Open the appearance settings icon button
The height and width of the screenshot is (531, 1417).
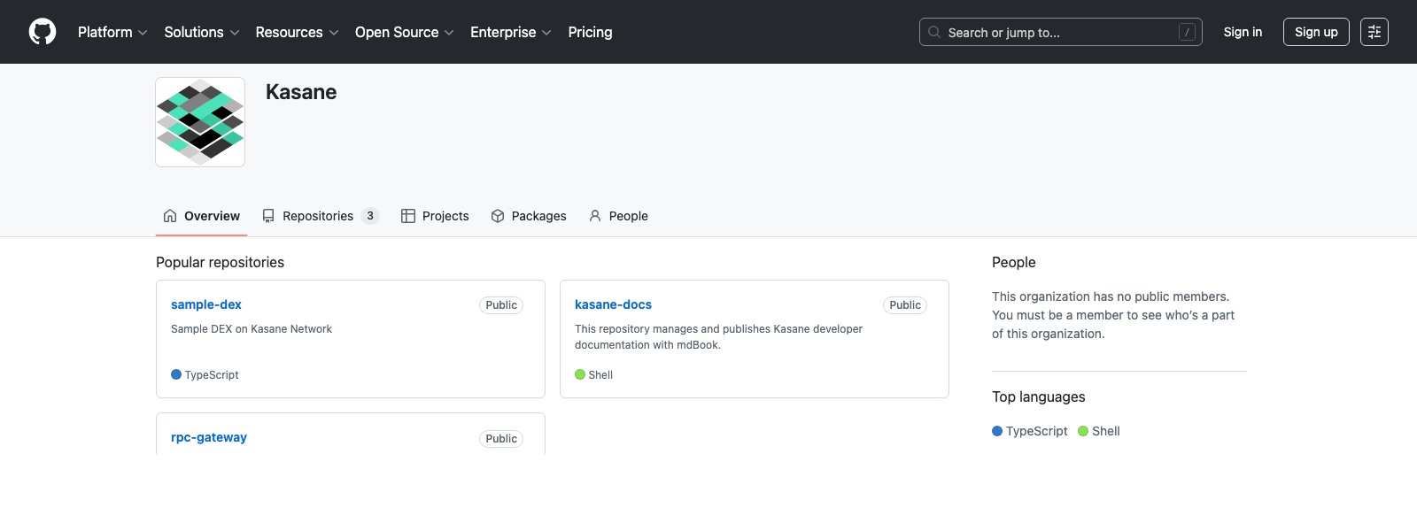pyautogui.click(x=1374, y=32)
